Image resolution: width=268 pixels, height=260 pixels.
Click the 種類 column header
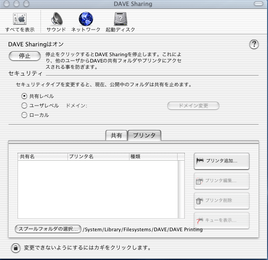tap(153, 157)
